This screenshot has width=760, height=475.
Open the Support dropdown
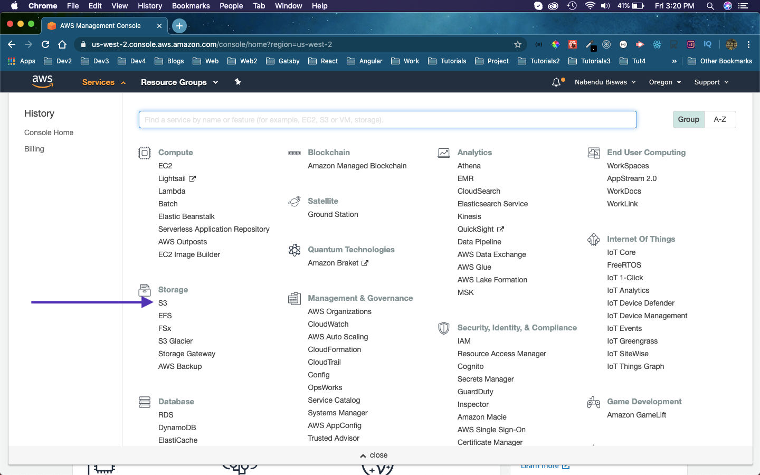coord(711,82)
